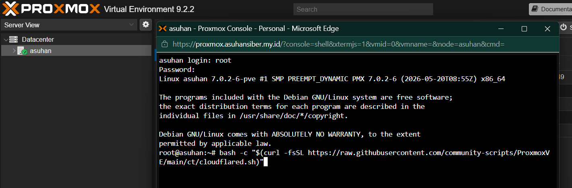Collapse the Datacenter tree node
This screenshot has height=188, width=572.
coord(5,39)
